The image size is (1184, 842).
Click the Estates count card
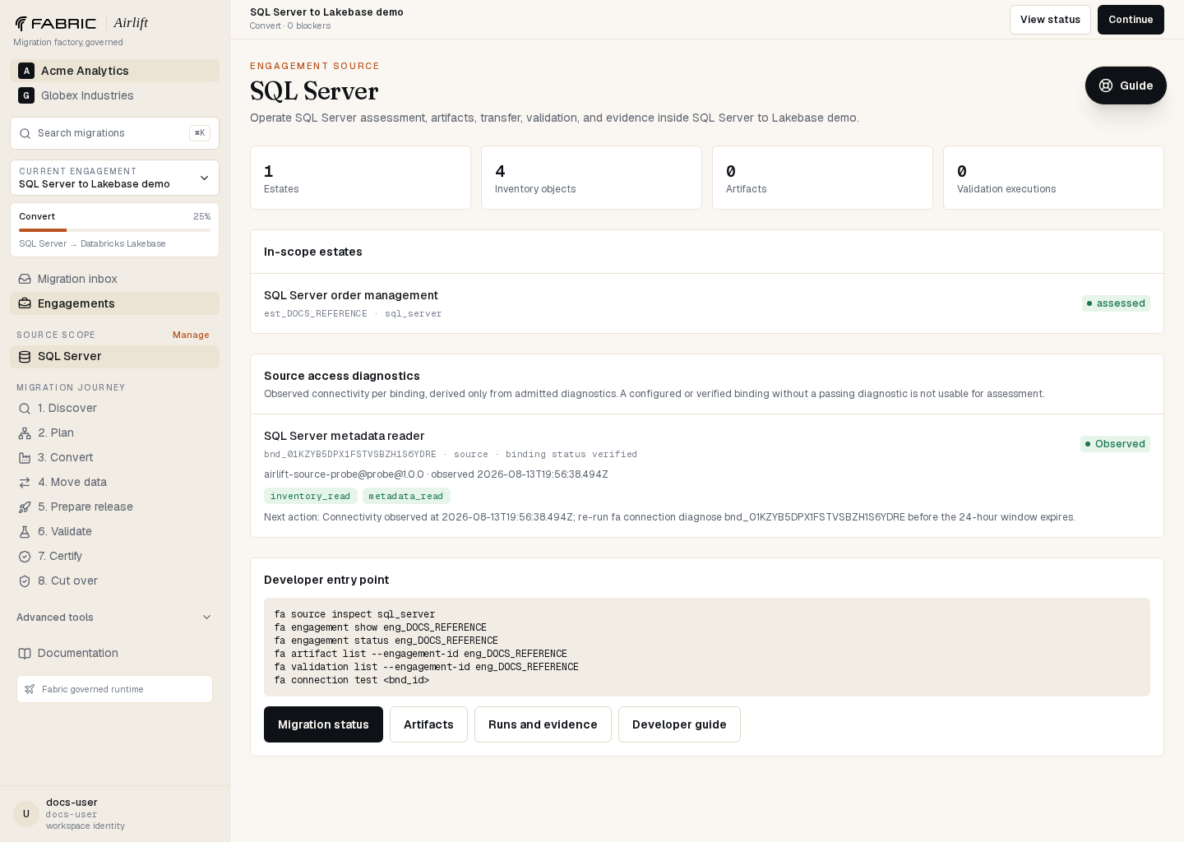pyautogui.click(x=360, y=178)
